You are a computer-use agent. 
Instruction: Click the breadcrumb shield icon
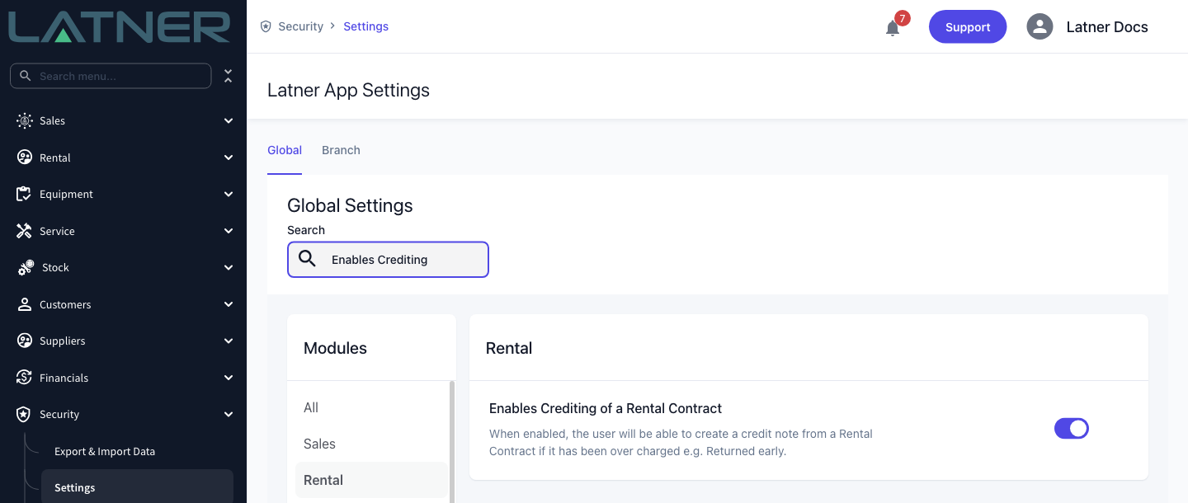tap(266, 26)
